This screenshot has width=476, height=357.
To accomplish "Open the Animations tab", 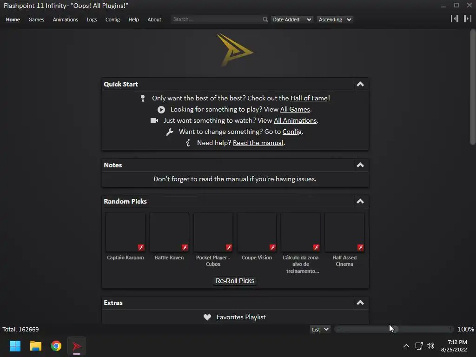I will click(65, 20).
